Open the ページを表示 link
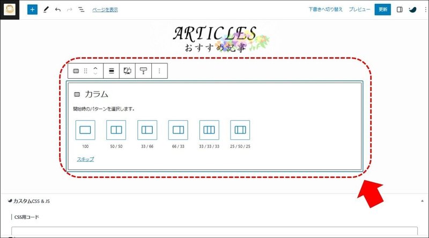This screenshot has width=429, height=238. (105, 10)
